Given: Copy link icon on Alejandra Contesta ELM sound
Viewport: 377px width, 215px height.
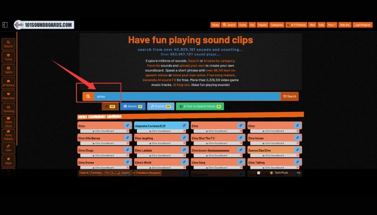Looking at the screenshot, I should coord(184,125).
